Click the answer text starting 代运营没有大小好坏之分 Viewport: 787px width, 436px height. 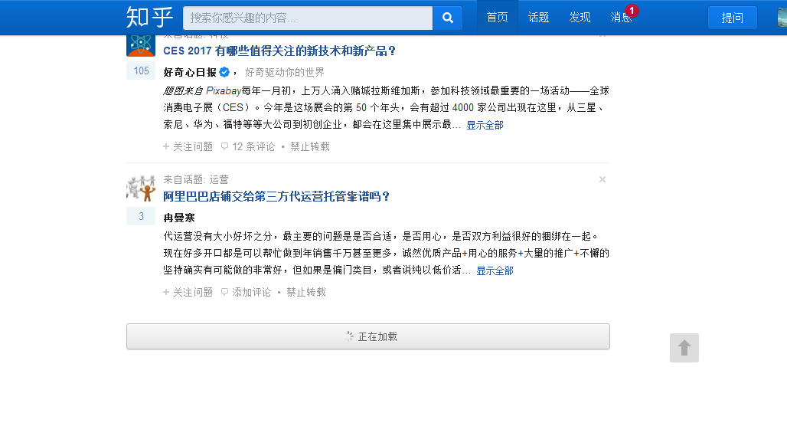[387, 253]
